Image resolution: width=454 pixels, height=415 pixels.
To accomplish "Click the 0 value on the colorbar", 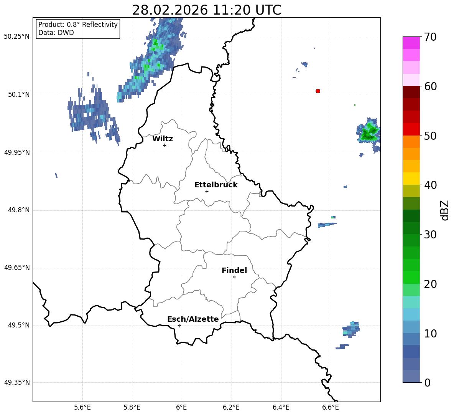I will click(428, 383).
